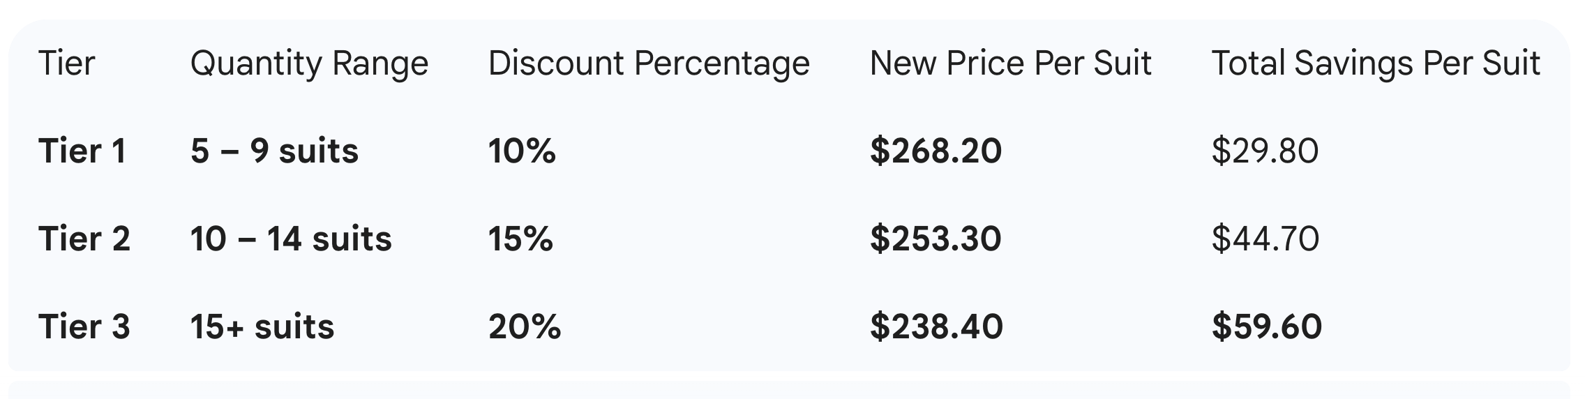Click the Tier 2 row label
This screenshot has width=1585, height=399.
84,239
